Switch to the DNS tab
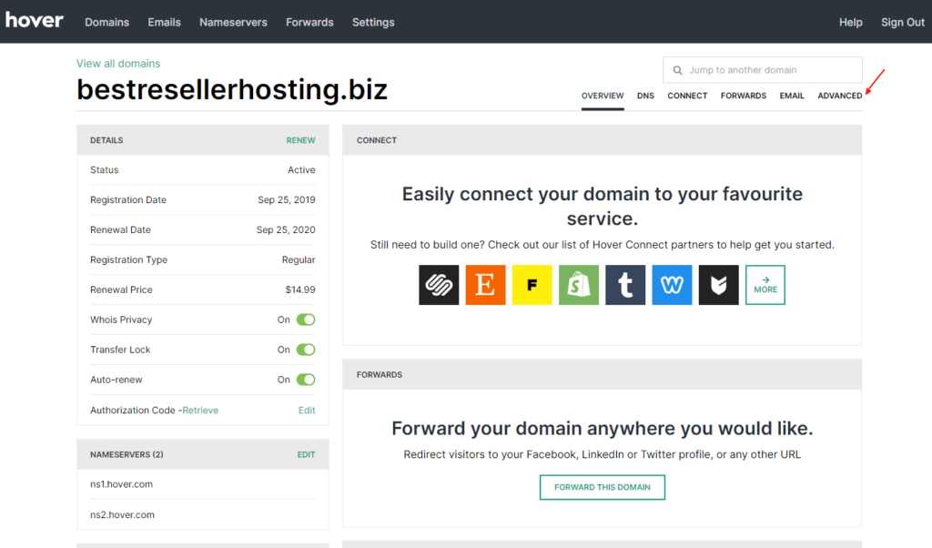 [x=645, y=95]
